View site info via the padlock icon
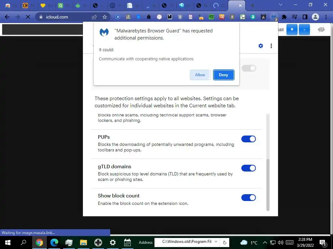The width and height of the screenshot is (333, 249). coord(41,17)
